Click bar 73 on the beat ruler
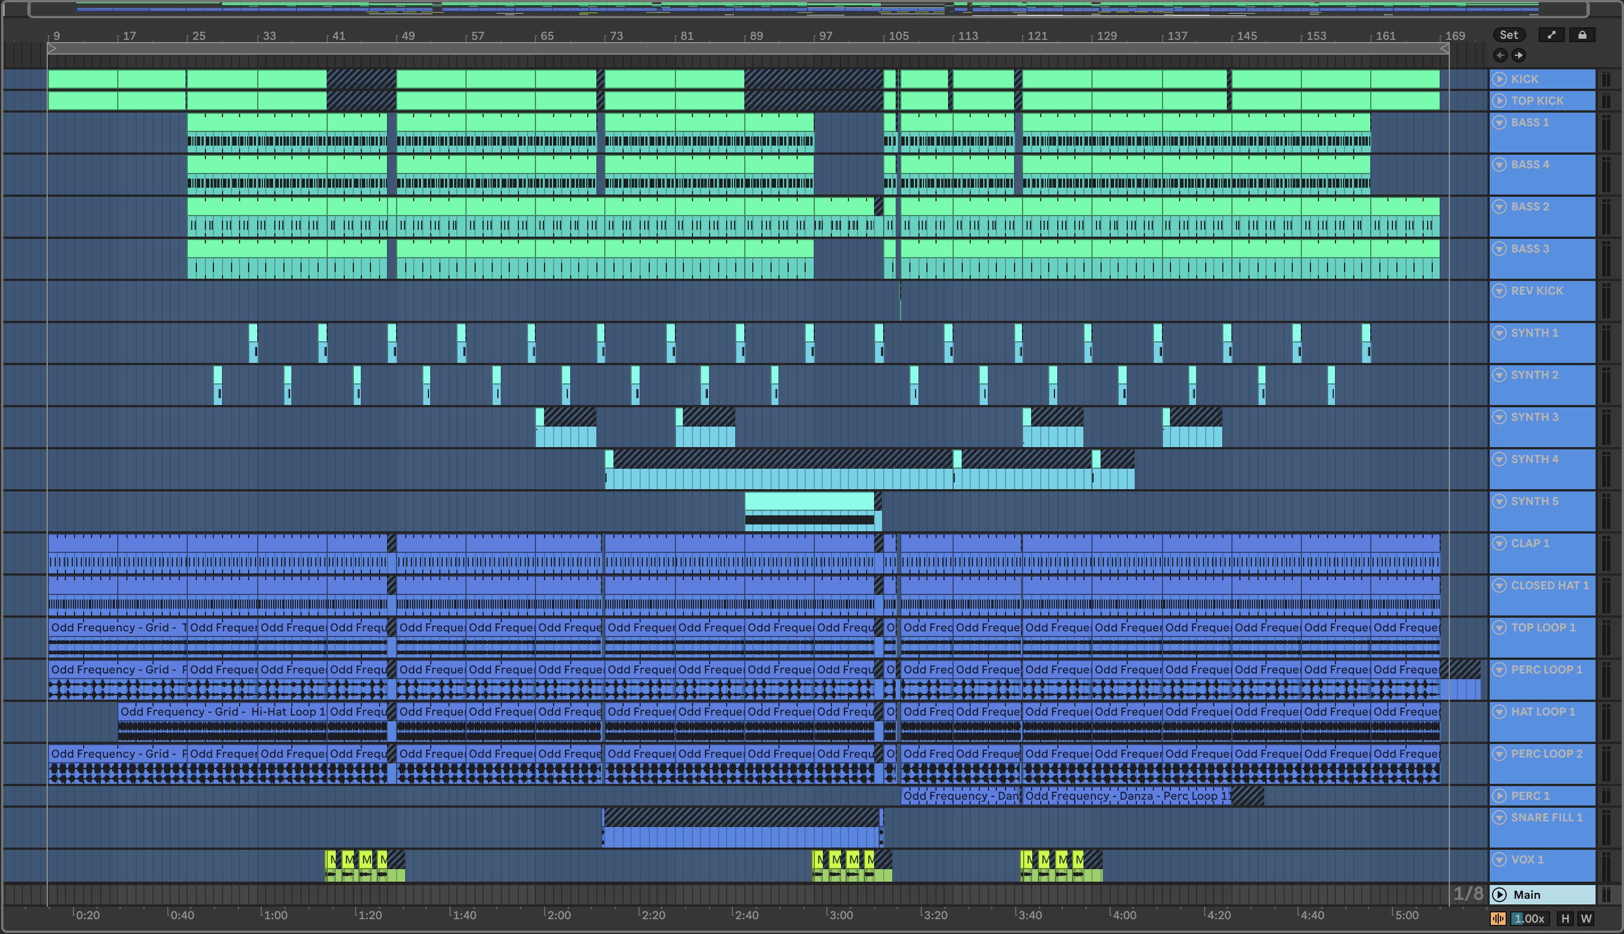 pyautogui.click(x=616, y=36)
